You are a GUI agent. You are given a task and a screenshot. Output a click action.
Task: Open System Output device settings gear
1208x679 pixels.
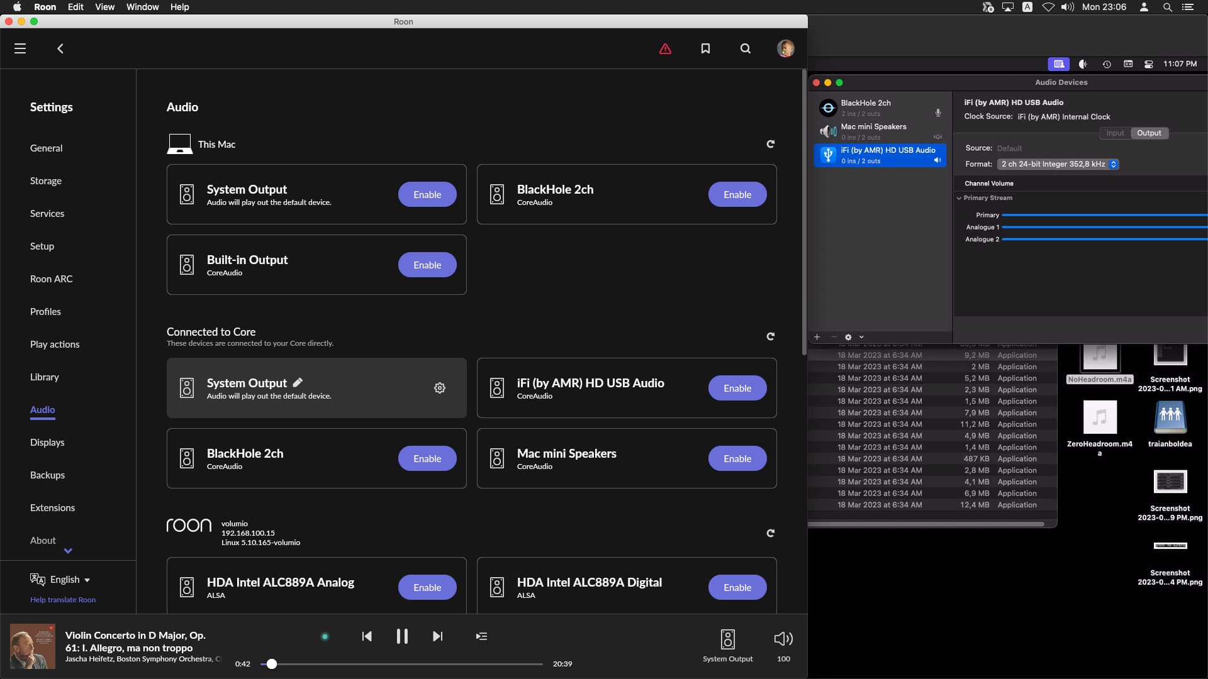pyautogui.click(x=440, y=388)
